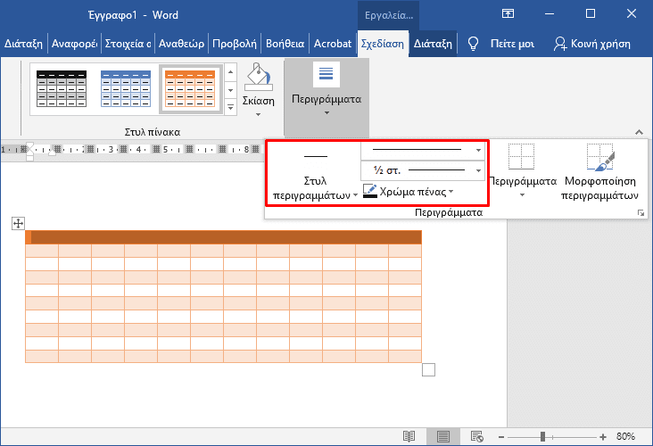Viewport: 653px width, 446px height.
Task: Click the table move handle icon
Action: 17,223
